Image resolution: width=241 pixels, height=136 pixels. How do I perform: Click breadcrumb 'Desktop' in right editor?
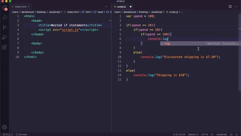point(143,12)
